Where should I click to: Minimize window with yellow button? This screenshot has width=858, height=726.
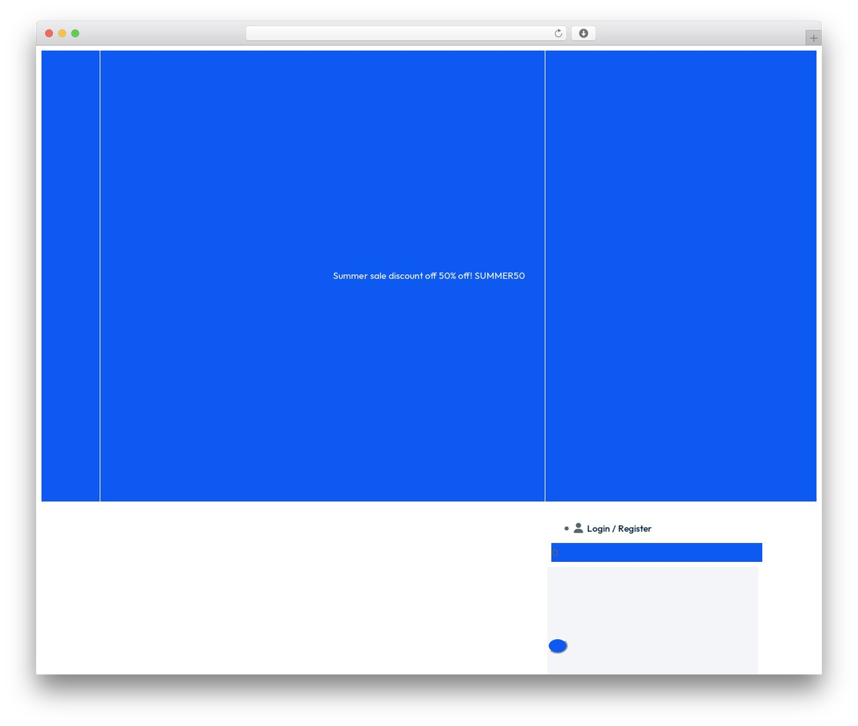(62, 33)
